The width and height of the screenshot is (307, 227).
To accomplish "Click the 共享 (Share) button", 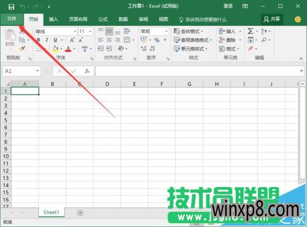I will [271, 20].
